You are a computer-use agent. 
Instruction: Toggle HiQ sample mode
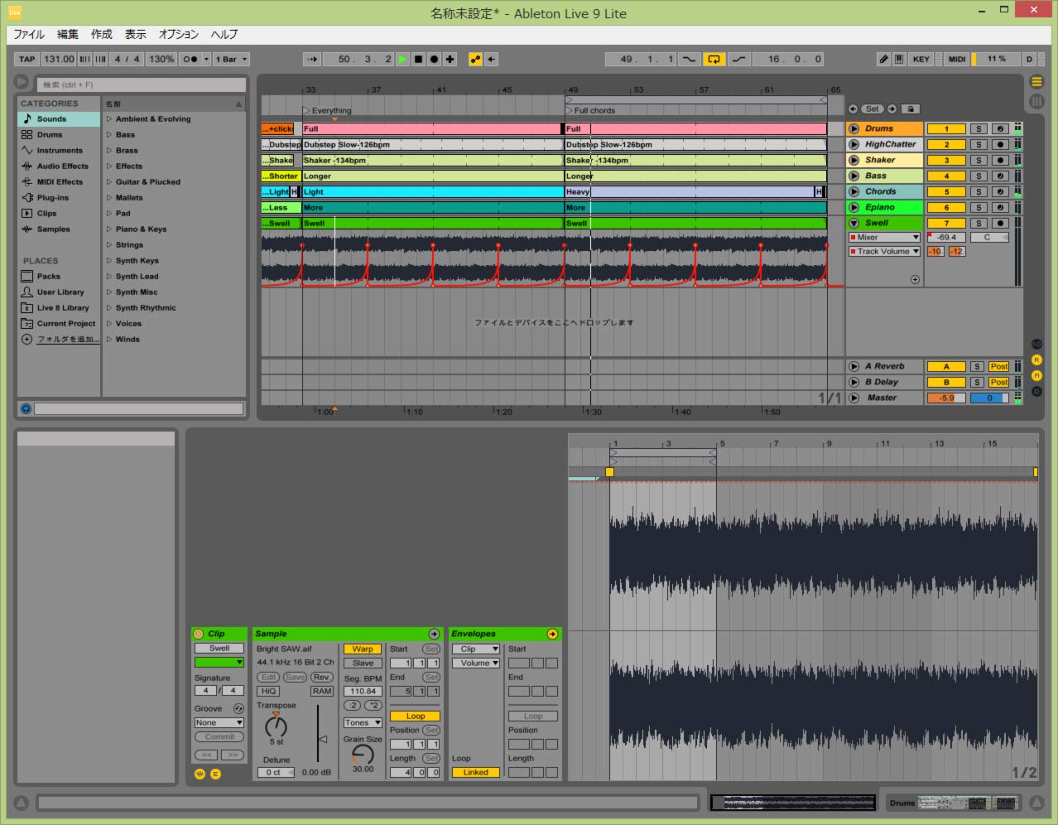[x=268, y=691]
